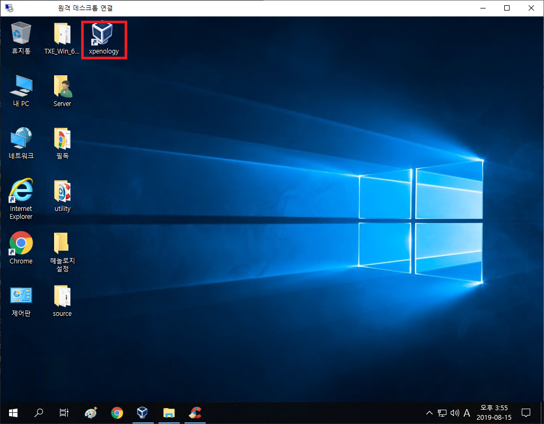Select the Chrome desktop shortcut

21,248
